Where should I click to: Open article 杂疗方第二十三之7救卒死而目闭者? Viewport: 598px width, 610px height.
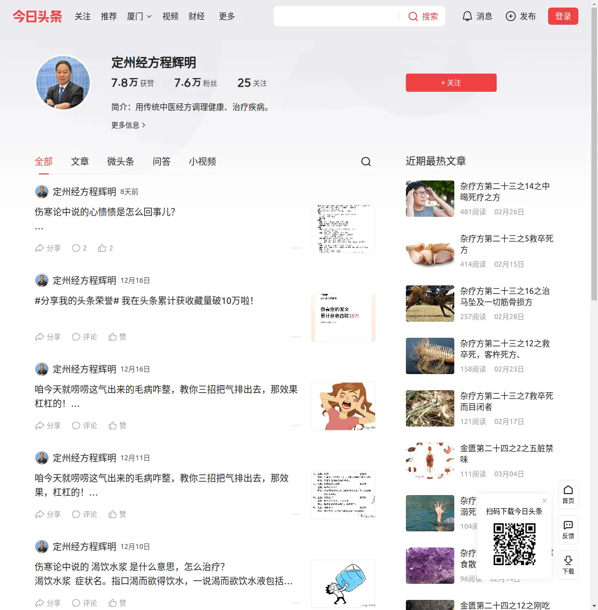pos(507,401)
